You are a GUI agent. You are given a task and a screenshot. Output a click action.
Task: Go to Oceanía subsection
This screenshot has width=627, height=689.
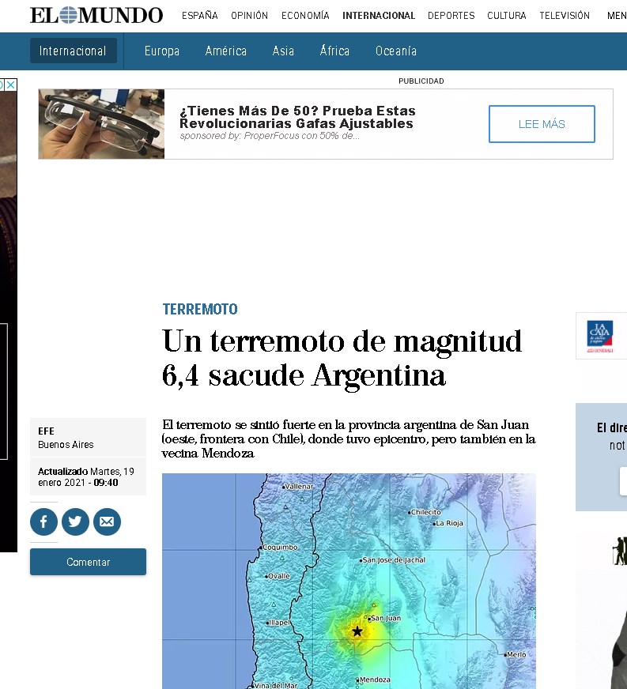point(396,51)
